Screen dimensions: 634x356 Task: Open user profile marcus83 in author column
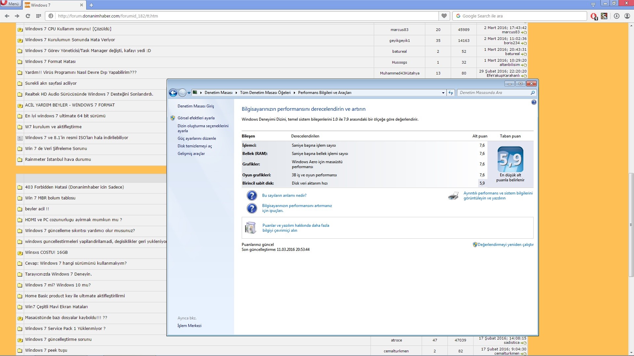[x=399, y=30]
